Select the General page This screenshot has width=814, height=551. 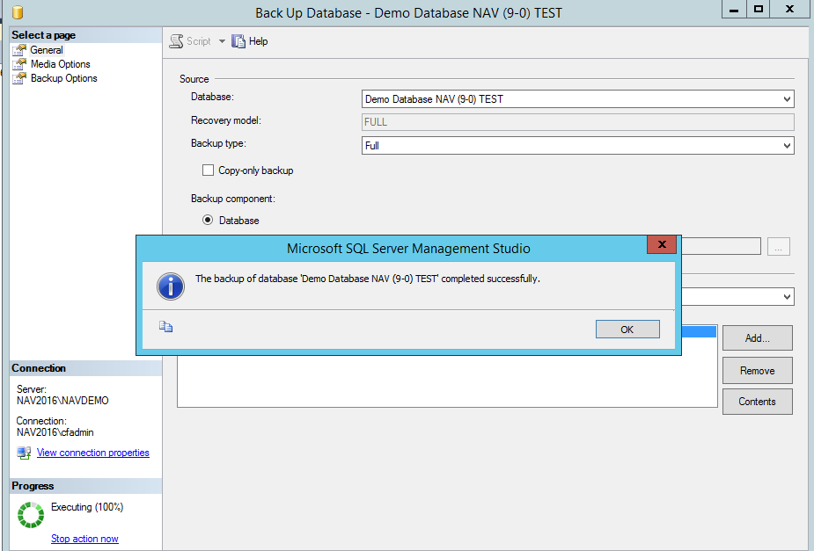47,50
